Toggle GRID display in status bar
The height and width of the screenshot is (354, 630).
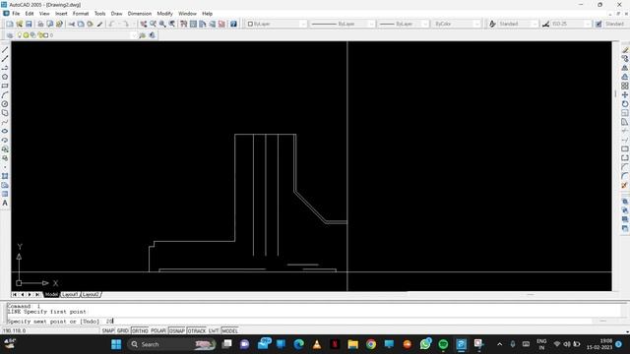[122, 330]
